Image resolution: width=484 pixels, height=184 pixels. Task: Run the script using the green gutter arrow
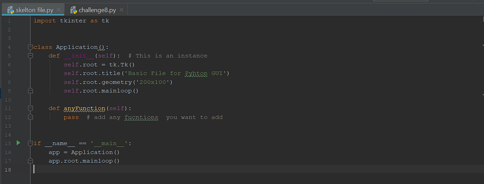pyautogui.click(x=18, y=143)
